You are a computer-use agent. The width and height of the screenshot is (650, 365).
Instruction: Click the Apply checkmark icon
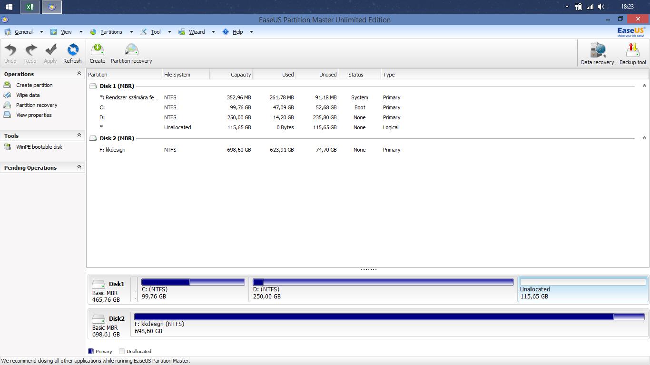pyautogui.click(x=50, y=50)
